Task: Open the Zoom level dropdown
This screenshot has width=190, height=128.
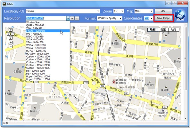Action: (x=122, y=11)
